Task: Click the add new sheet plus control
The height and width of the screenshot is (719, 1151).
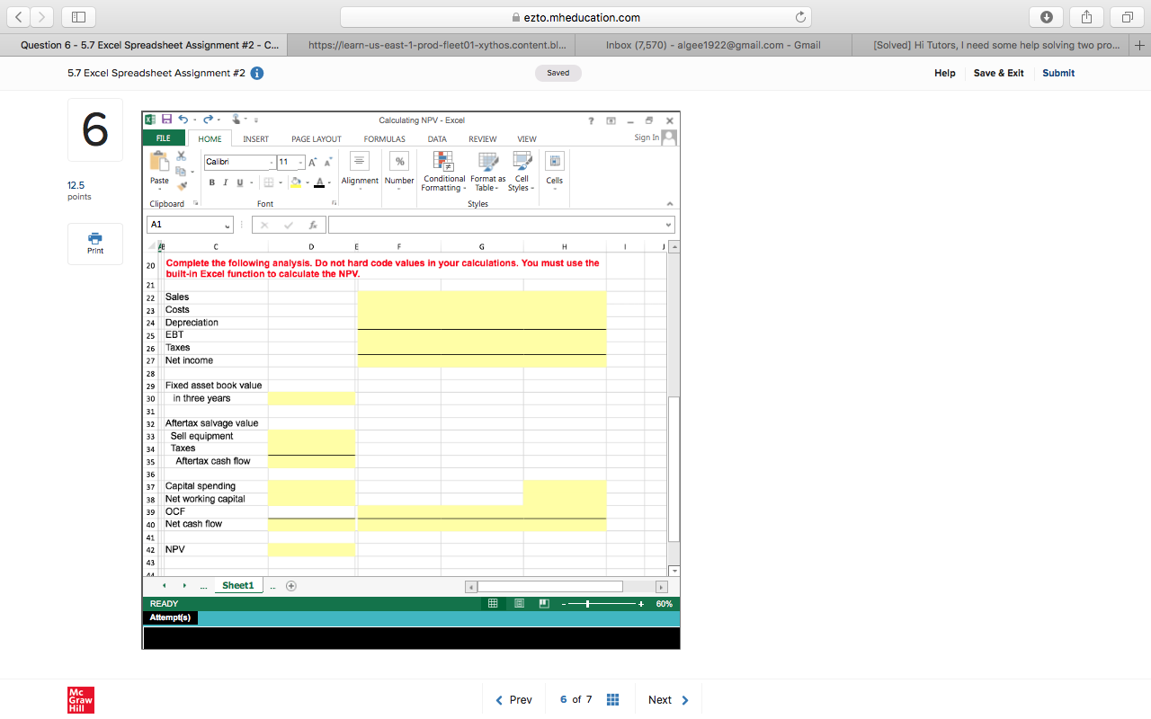Action: pos(290,585)
